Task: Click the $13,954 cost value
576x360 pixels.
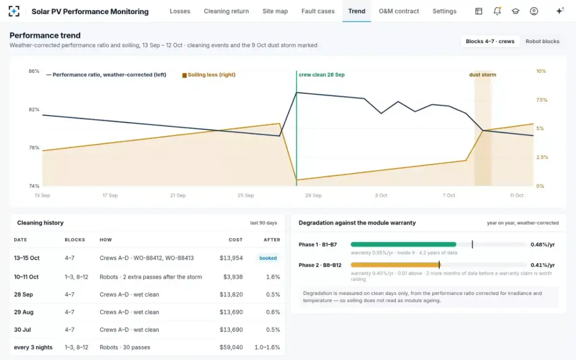Action: tap(231, 258)
